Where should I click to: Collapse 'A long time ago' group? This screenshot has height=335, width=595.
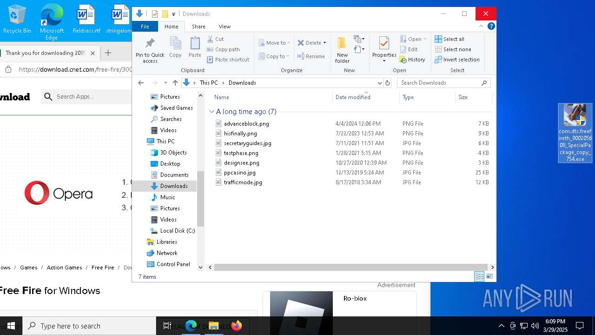coord(212,112)
